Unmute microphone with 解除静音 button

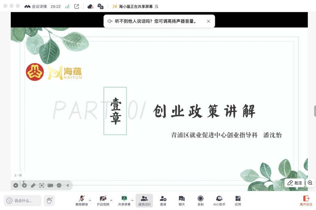coord(81,200)
